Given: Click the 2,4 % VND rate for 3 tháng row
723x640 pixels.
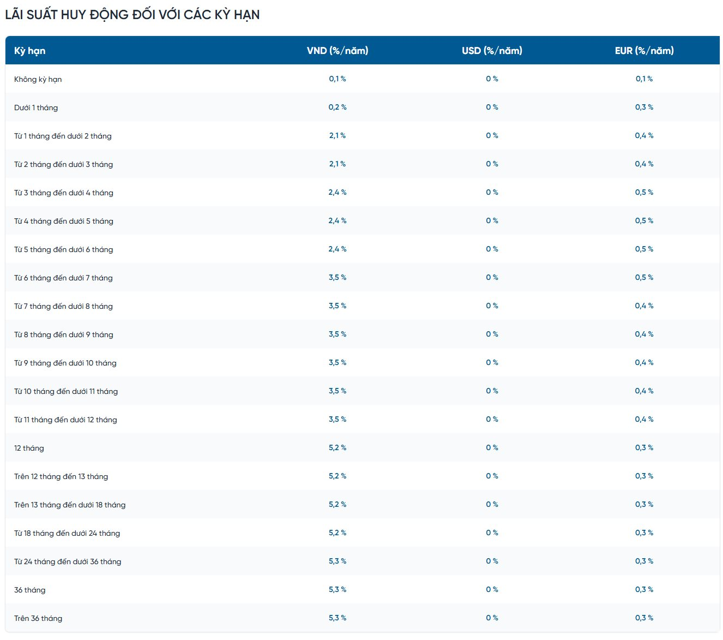Looking at the screenshot, I should click(x=338, y=192).
